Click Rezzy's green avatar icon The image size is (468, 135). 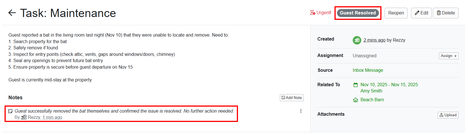coord(357,40)
